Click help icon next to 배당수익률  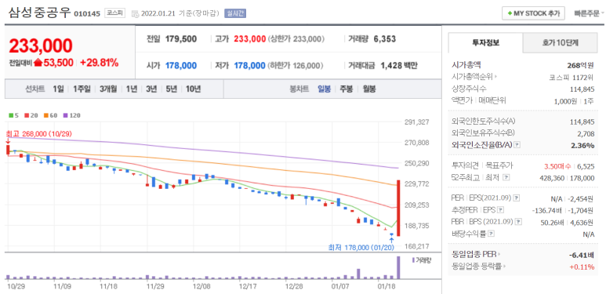[491, 234]
